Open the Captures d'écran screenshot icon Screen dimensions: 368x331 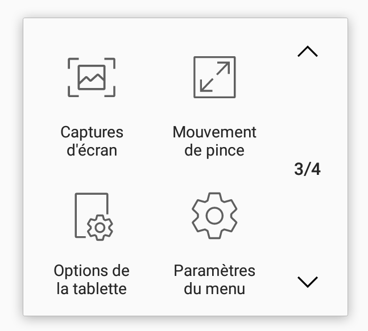click(x=92, y=77)
